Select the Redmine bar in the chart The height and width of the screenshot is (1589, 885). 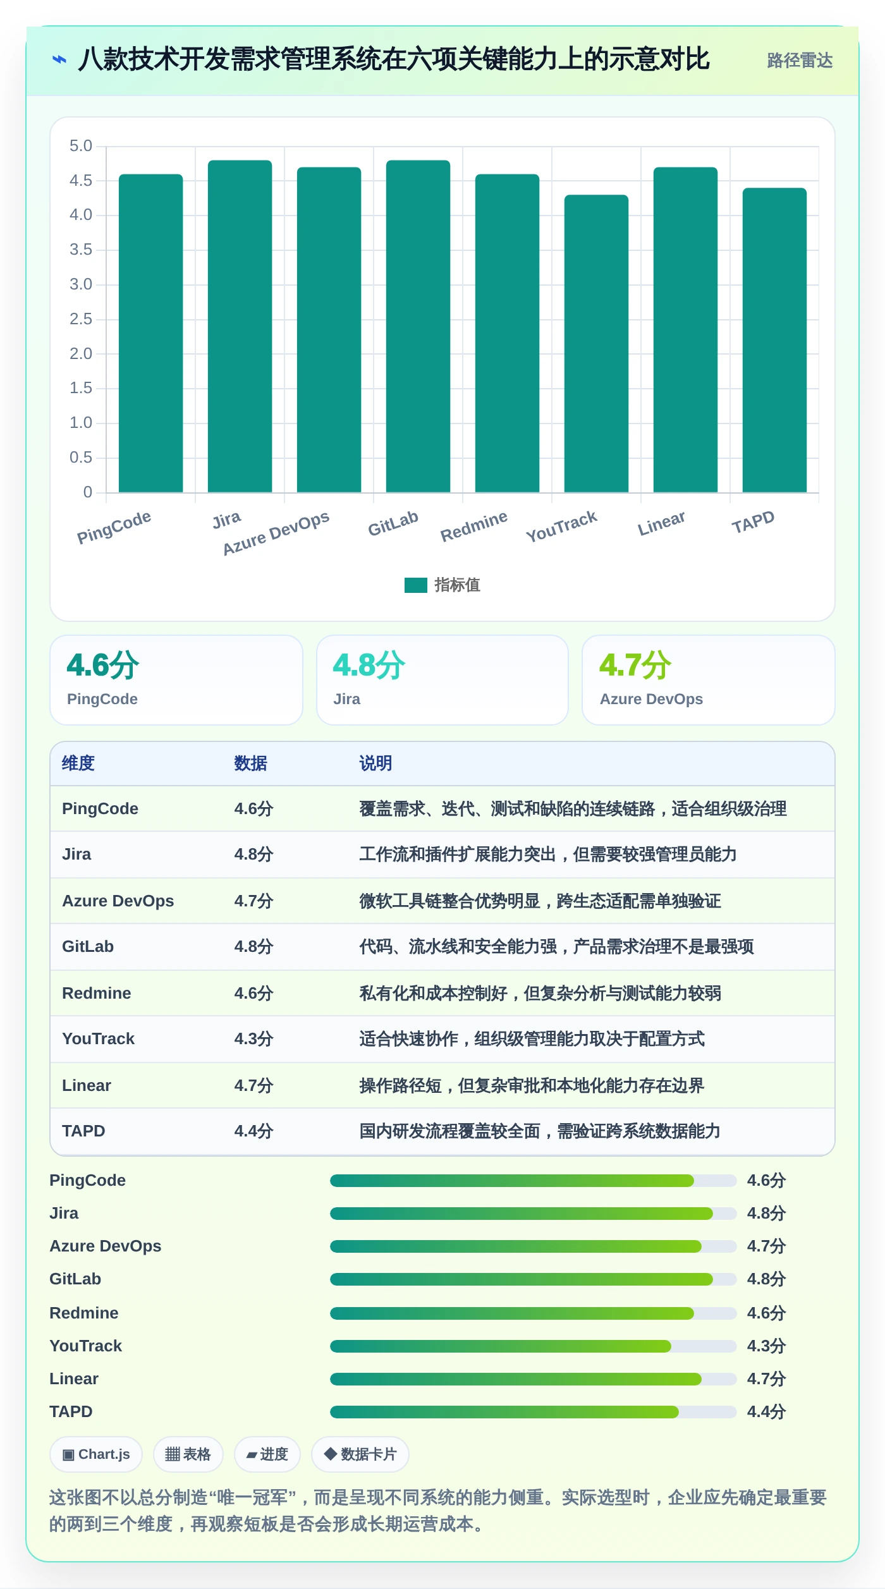[508, 333]
